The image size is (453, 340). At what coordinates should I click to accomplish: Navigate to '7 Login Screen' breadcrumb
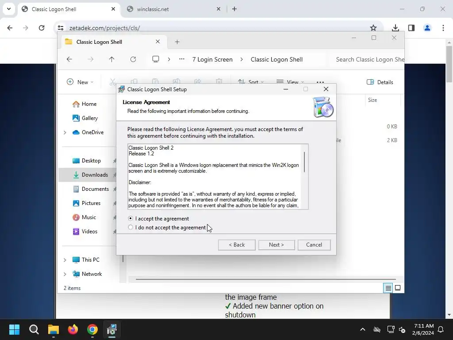point(212,60)
